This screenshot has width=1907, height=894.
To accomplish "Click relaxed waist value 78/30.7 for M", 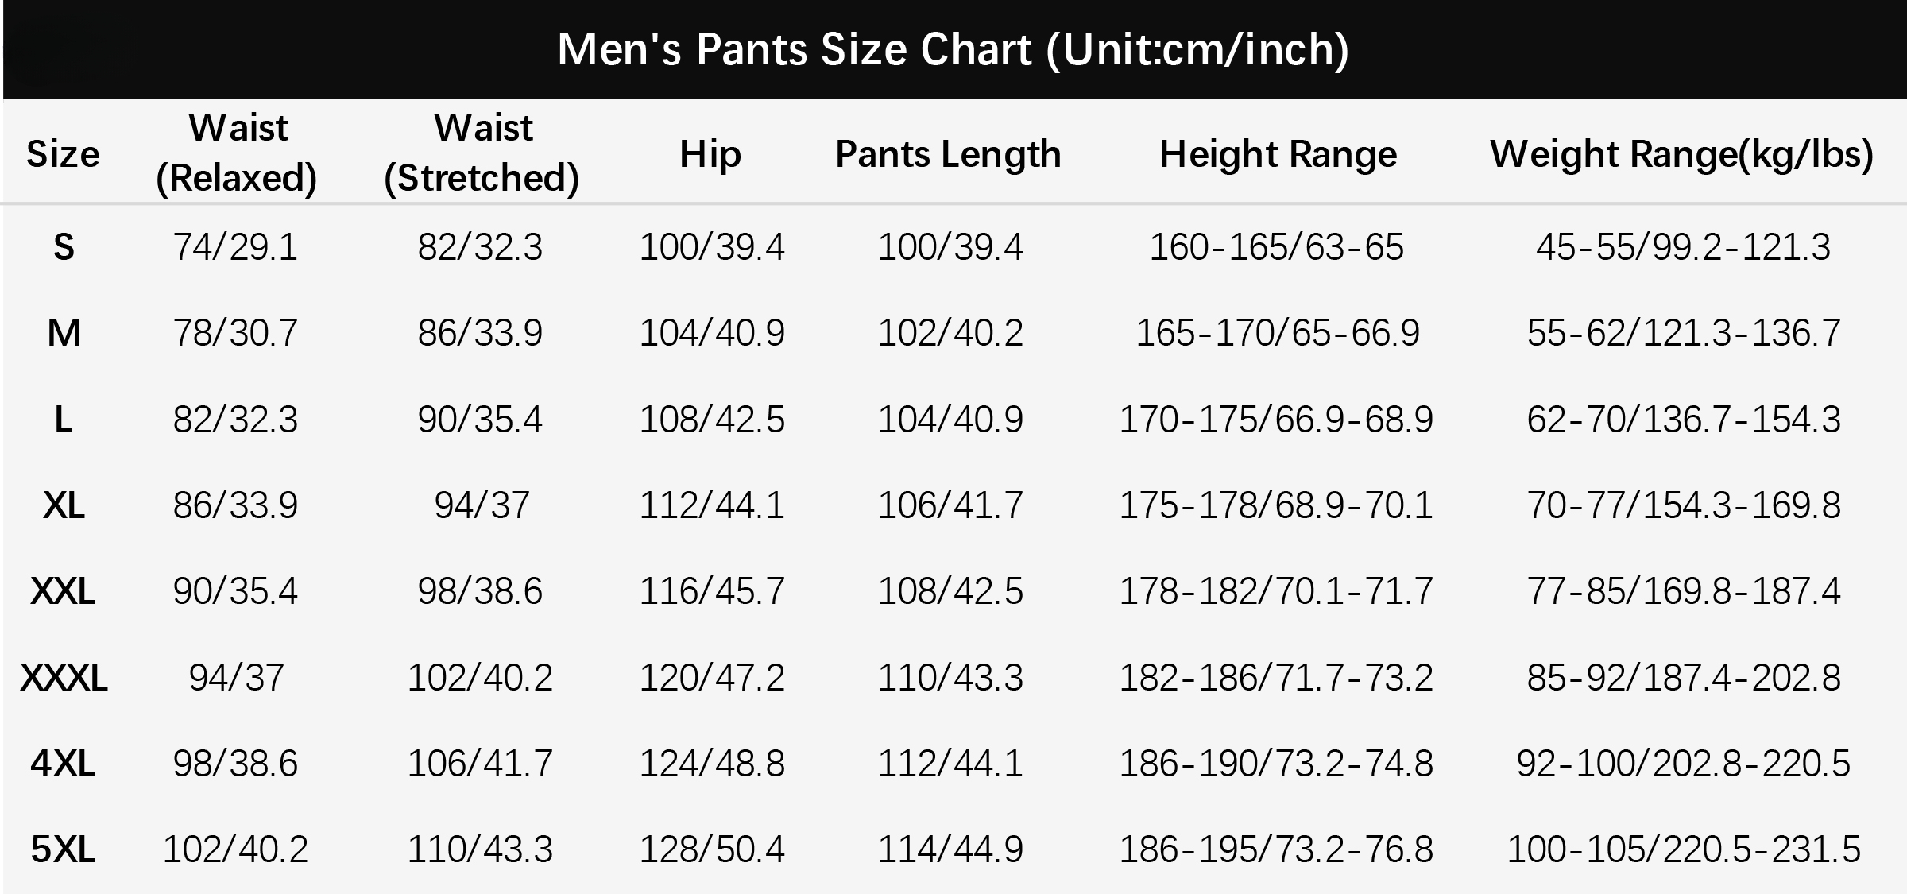I will (x=235, y=333).
